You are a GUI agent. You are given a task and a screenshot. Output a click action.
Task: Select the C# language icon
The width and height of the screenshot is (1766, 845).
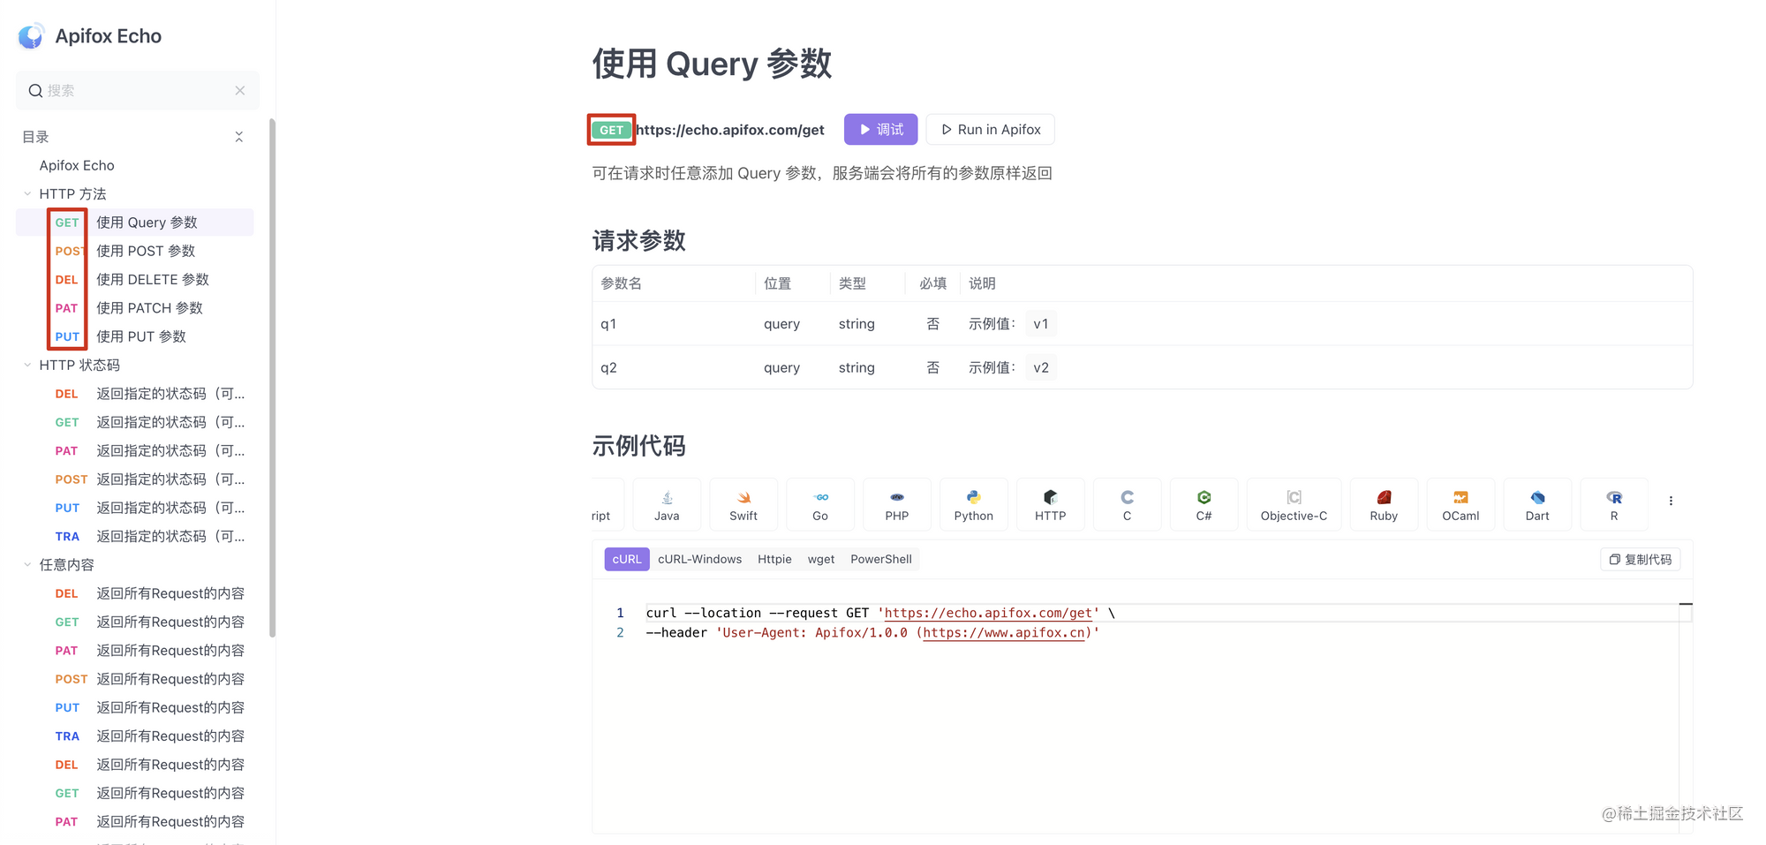click(1204, 503)
